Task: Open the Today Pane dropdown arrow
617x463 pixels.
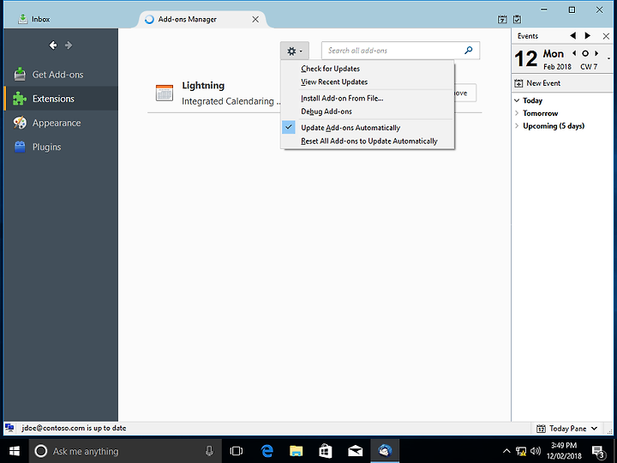Action: tap(595, 429)
